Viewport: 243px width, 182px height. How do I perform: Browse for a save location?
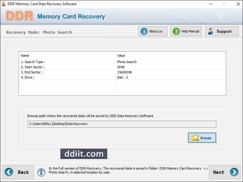click(x=202, y=138)
